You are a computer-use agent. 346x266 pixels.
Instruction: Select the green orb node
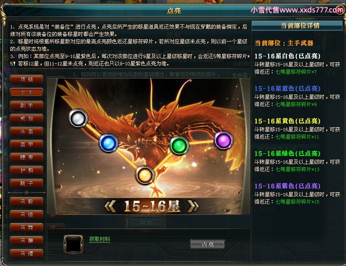[x=179, y=146]
